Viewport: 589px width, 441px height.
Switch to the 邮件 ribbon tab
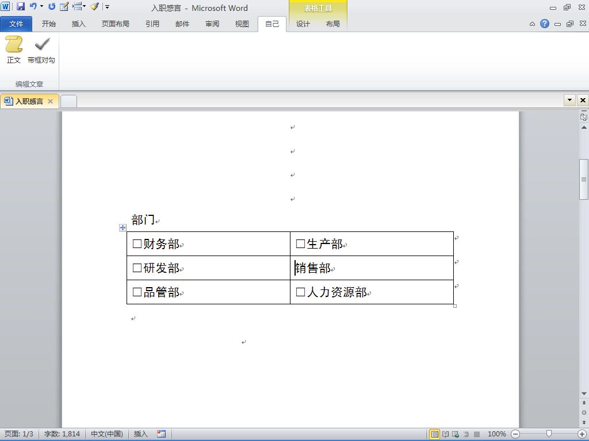click(x=182, y=24)
